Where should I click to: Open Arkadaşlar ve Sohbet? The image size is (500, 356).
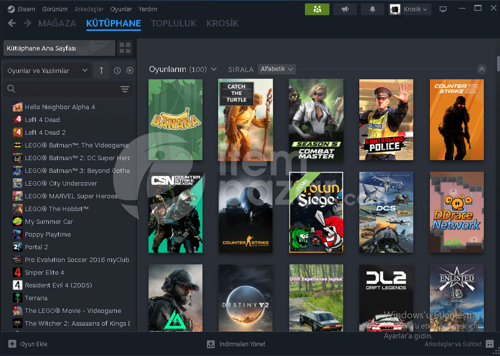(453, 344)
